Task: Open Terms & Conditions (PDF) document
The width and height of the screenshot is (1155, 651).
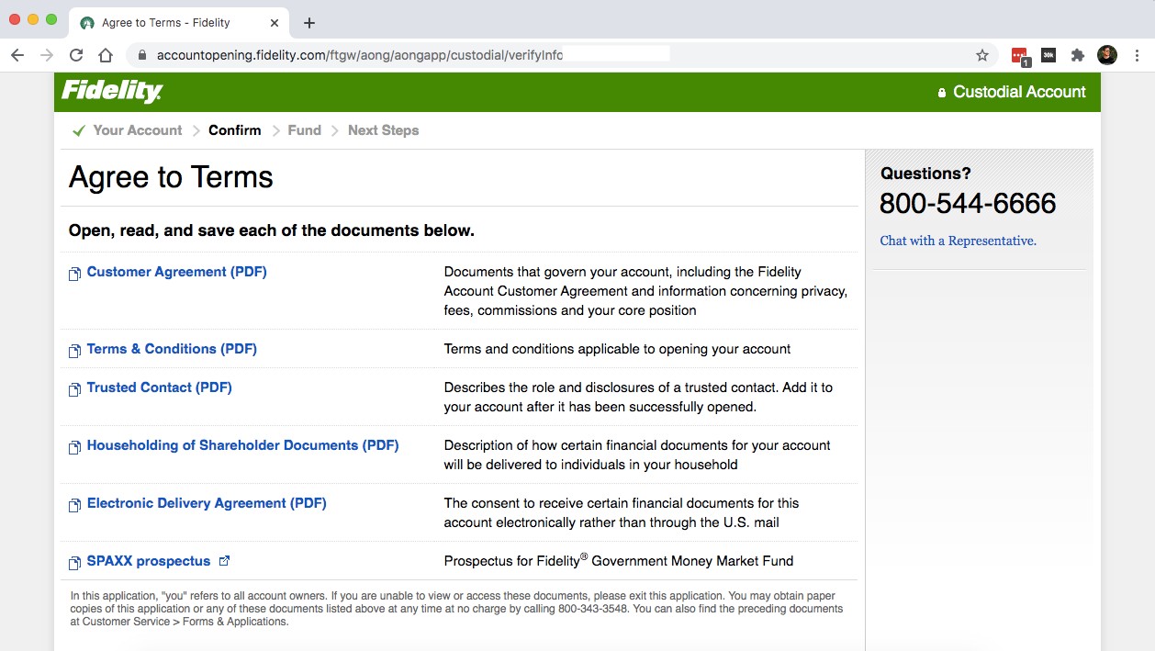Action: (172, 349)
